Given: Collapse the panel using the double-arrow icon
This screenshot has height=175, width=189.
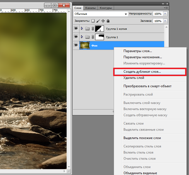Looking at the screenshot, I should [x=163, y=3].
